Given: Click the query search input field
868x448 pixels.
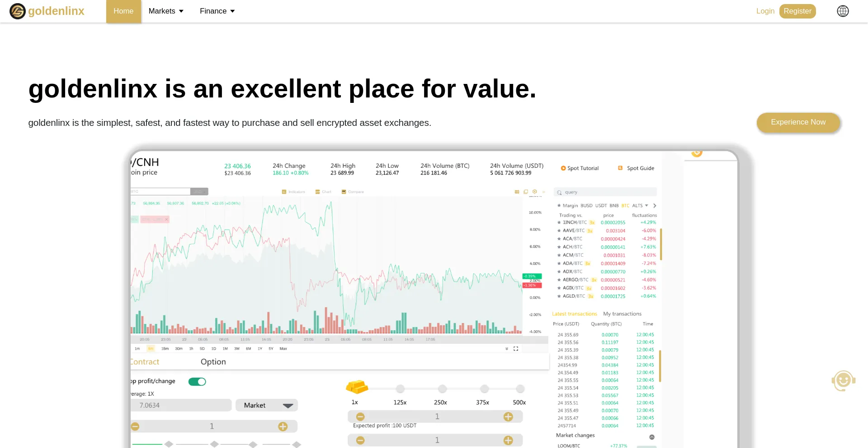Looking at the screenshot, I should click(605, 192).
